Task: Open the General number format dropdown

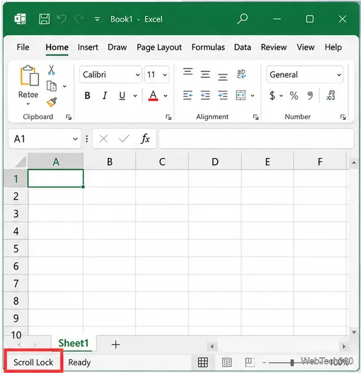Action: 305,75
